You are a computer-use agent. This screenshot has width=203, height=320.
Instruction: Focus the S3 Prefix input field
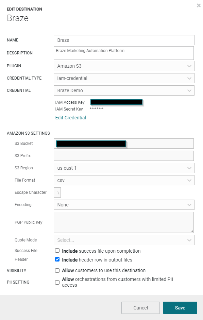coord(124,156)
